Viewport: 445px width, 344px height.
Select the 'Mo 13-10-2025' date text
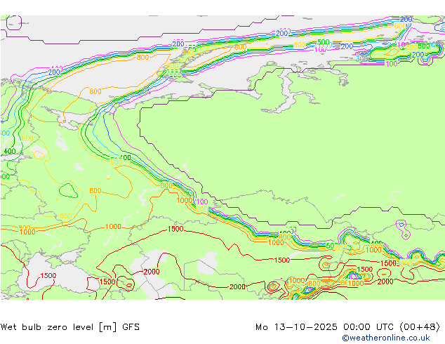[296, 327]
